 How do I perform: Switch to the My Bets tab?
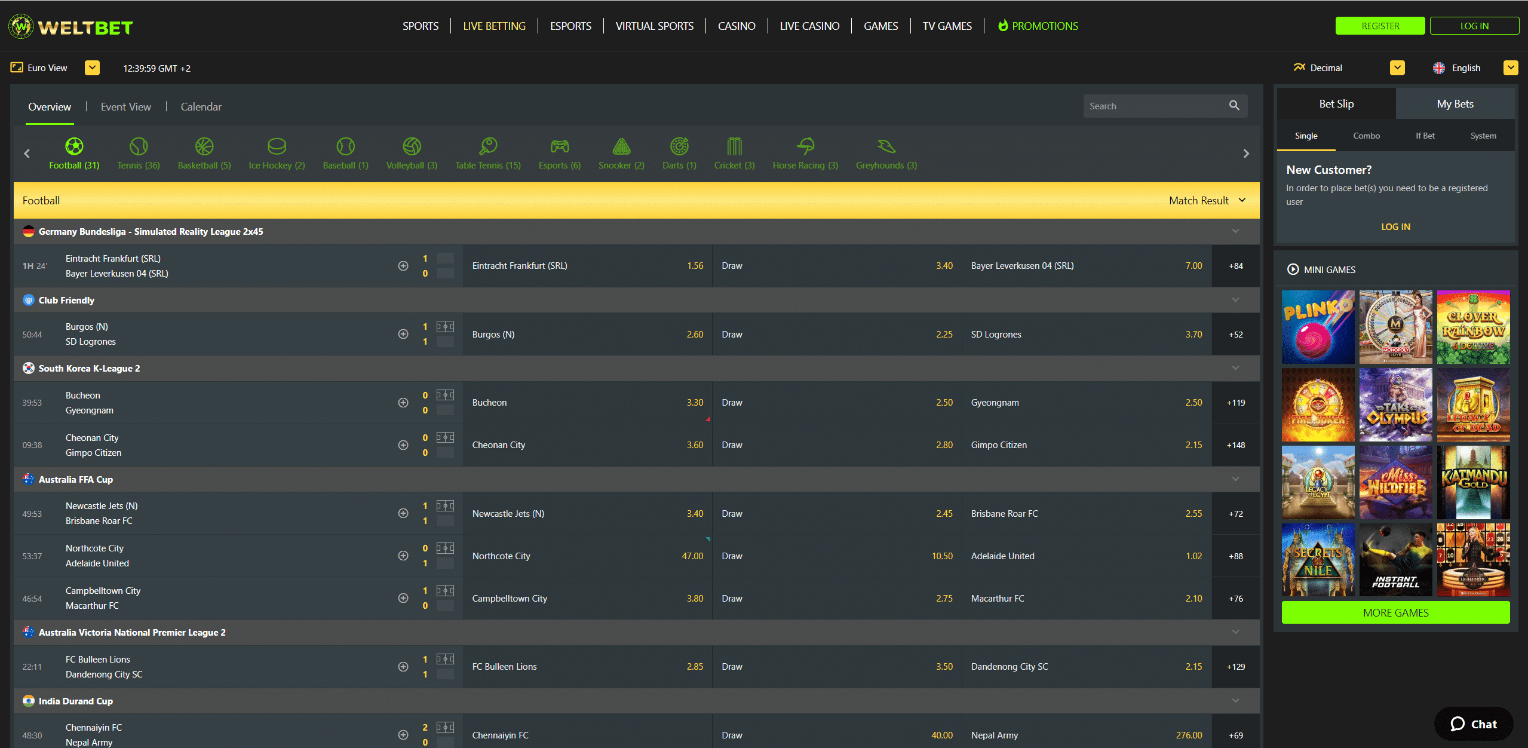[1455, 104]
